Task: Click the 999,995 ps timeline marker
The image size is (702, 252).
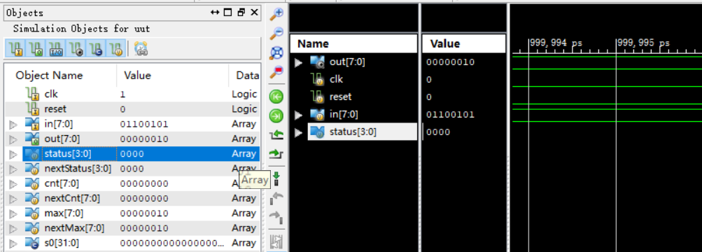Action: point(643,43)
